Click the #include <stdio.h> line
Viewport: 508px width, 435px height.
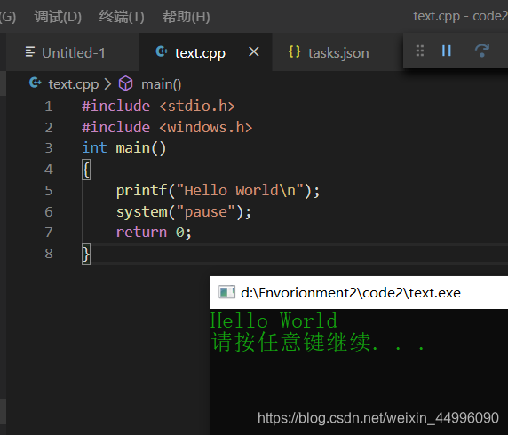(x=158, y=107)
